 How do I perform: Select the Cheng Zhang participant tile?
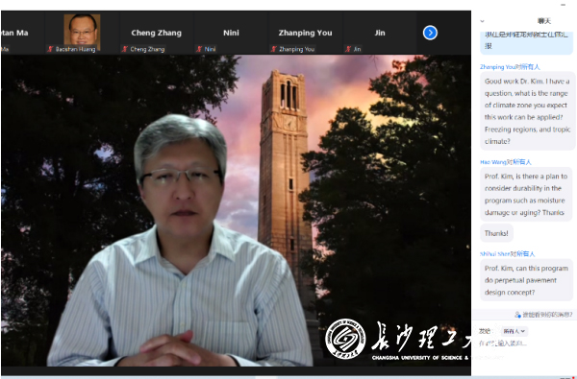[157, 33]
